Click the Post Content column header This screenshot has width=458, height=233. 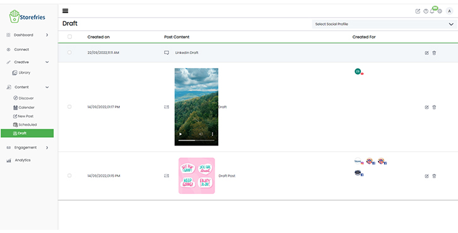(177, 37)
